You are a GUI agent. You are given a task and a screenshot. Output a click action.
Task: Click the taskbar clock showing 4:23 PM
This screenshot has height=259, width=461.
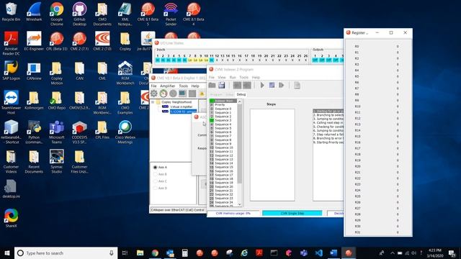coord(435,253)
